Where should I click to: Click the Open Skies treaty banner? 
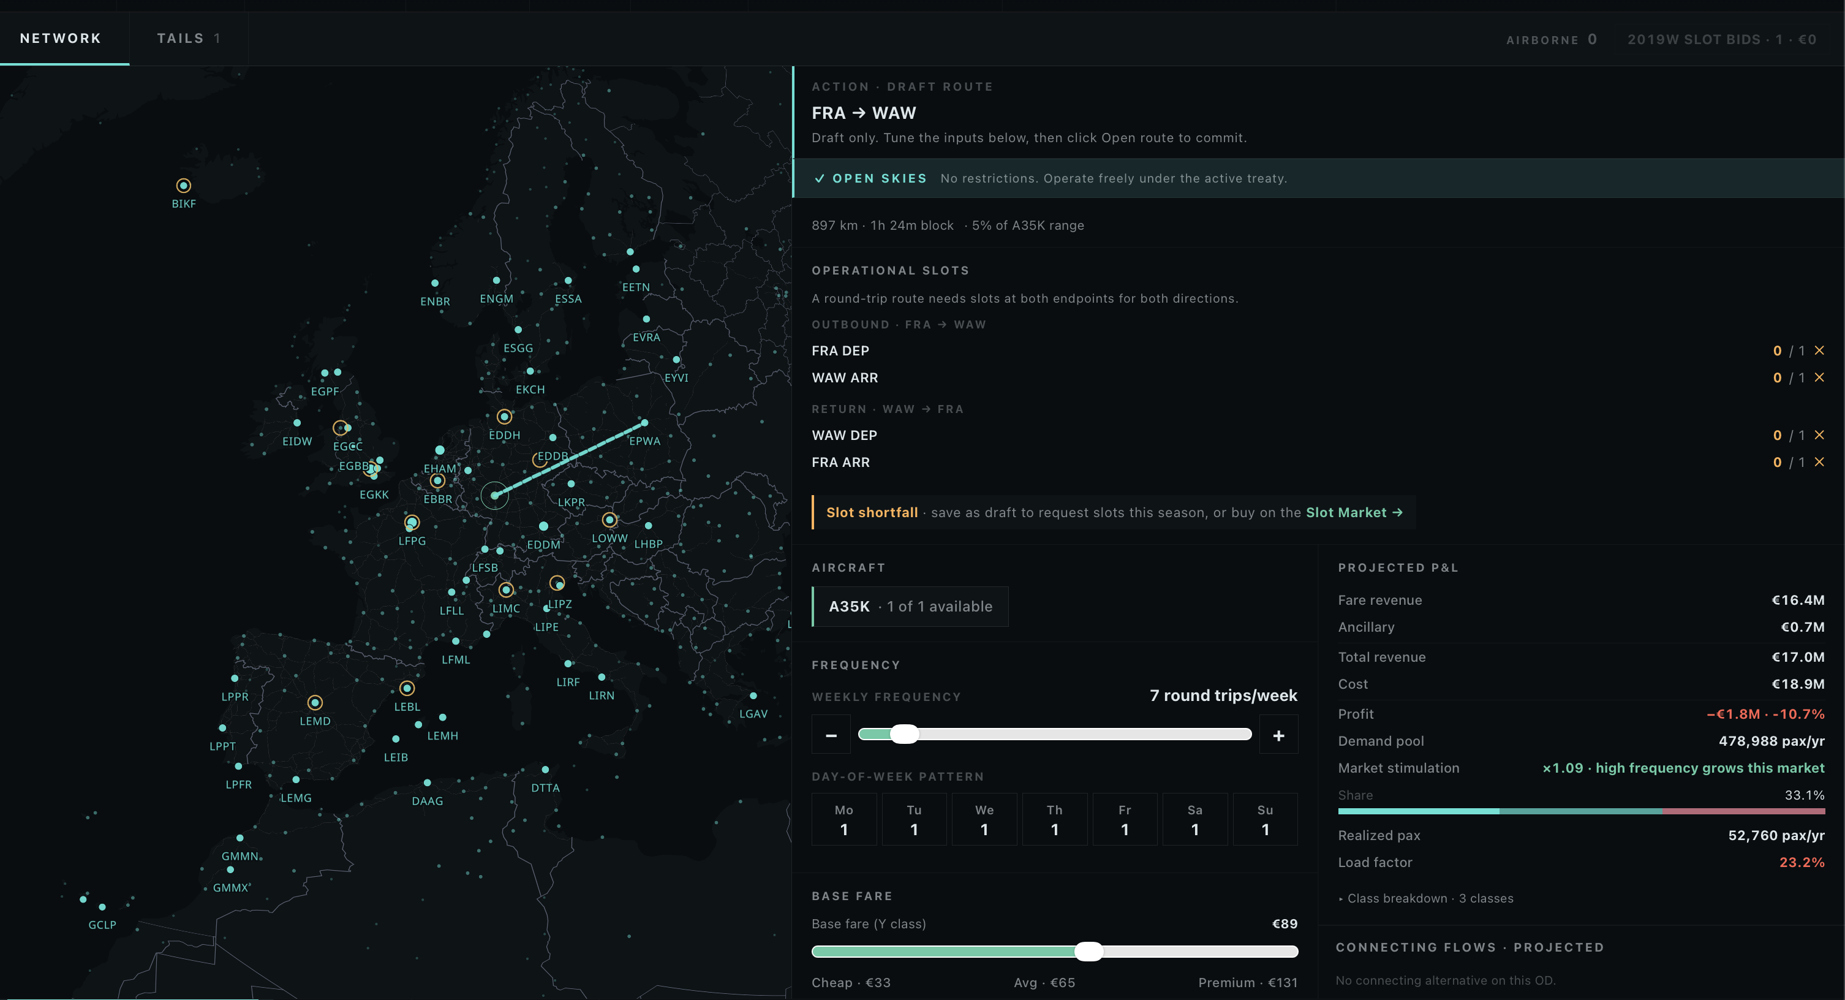pyautogui.click(x=1318, y=178)
